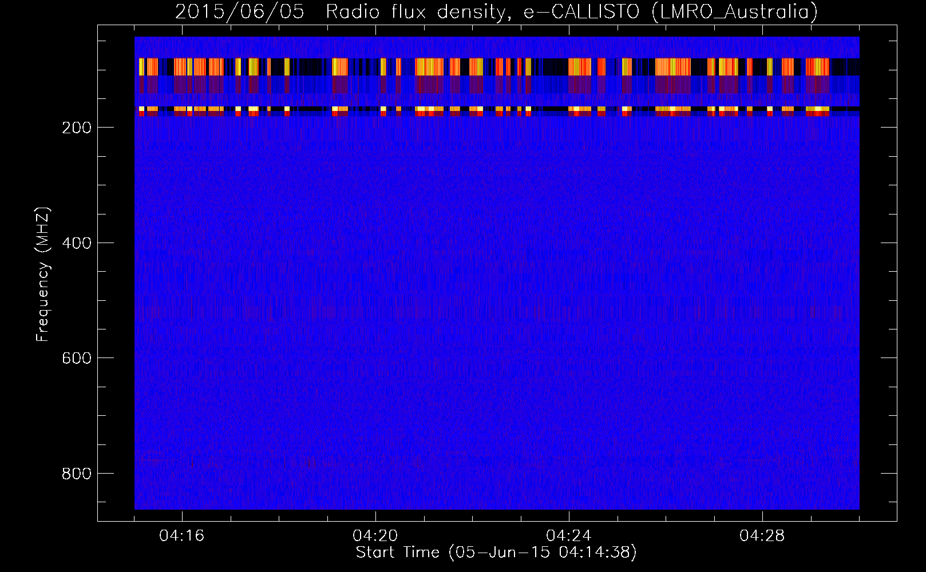Click the '04:24' time tick label
Viewport: 926px width, 572px height.
point(569,536)
